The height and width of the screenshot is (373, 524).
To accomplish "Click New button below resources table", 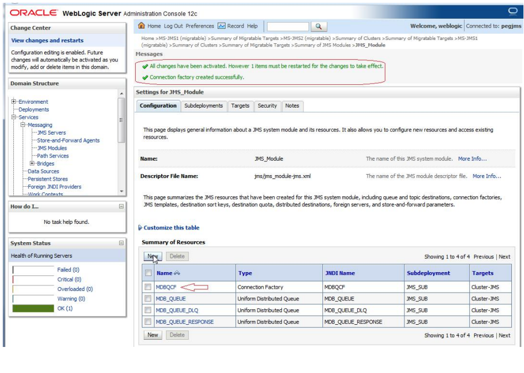I will click(x=153, y=335).
